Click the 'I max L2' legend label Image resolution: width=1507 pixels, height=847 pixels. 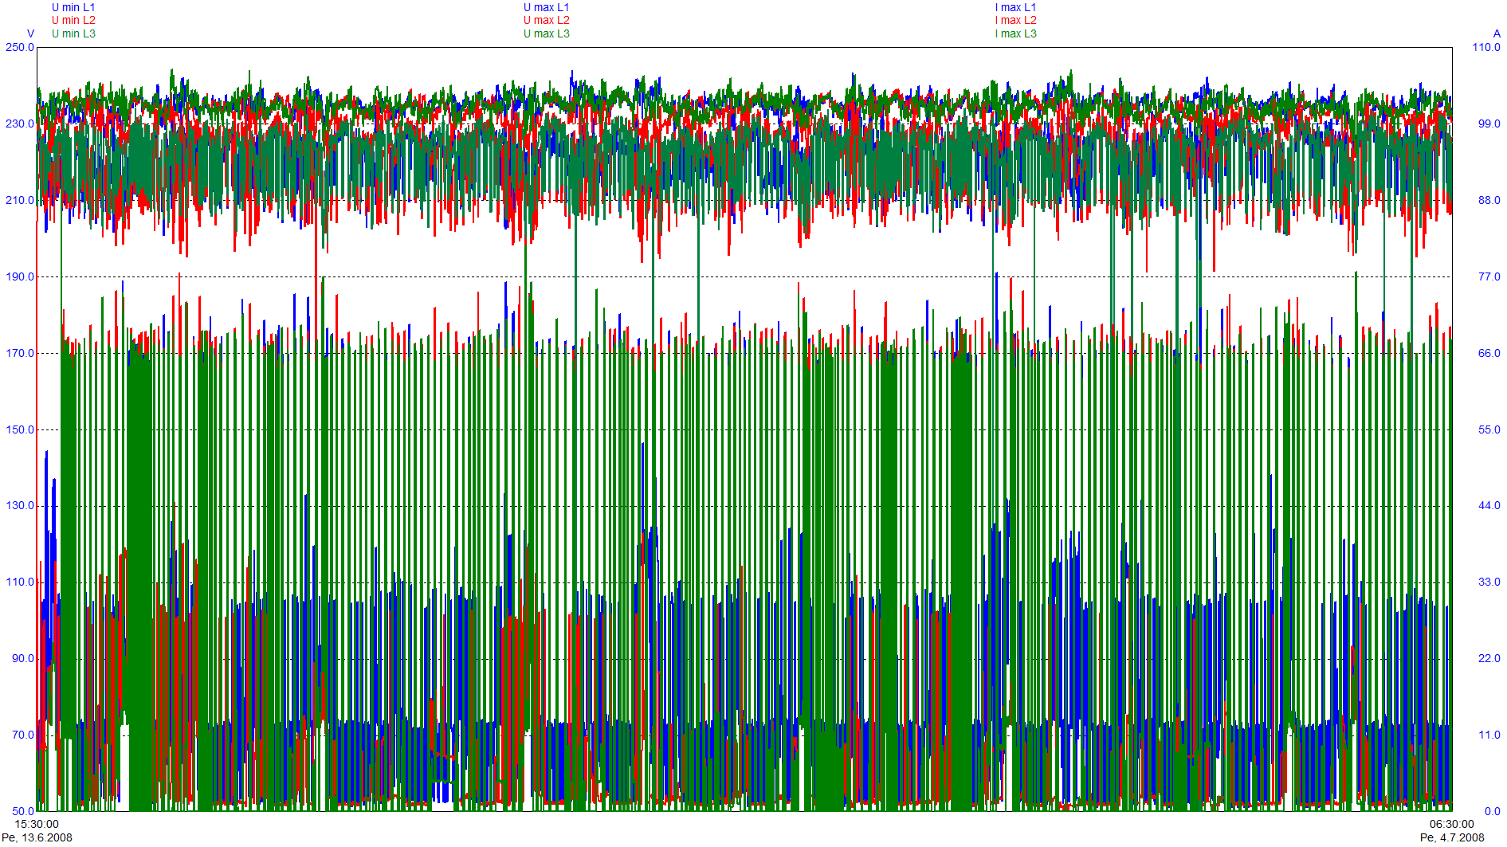point(1016,20)
